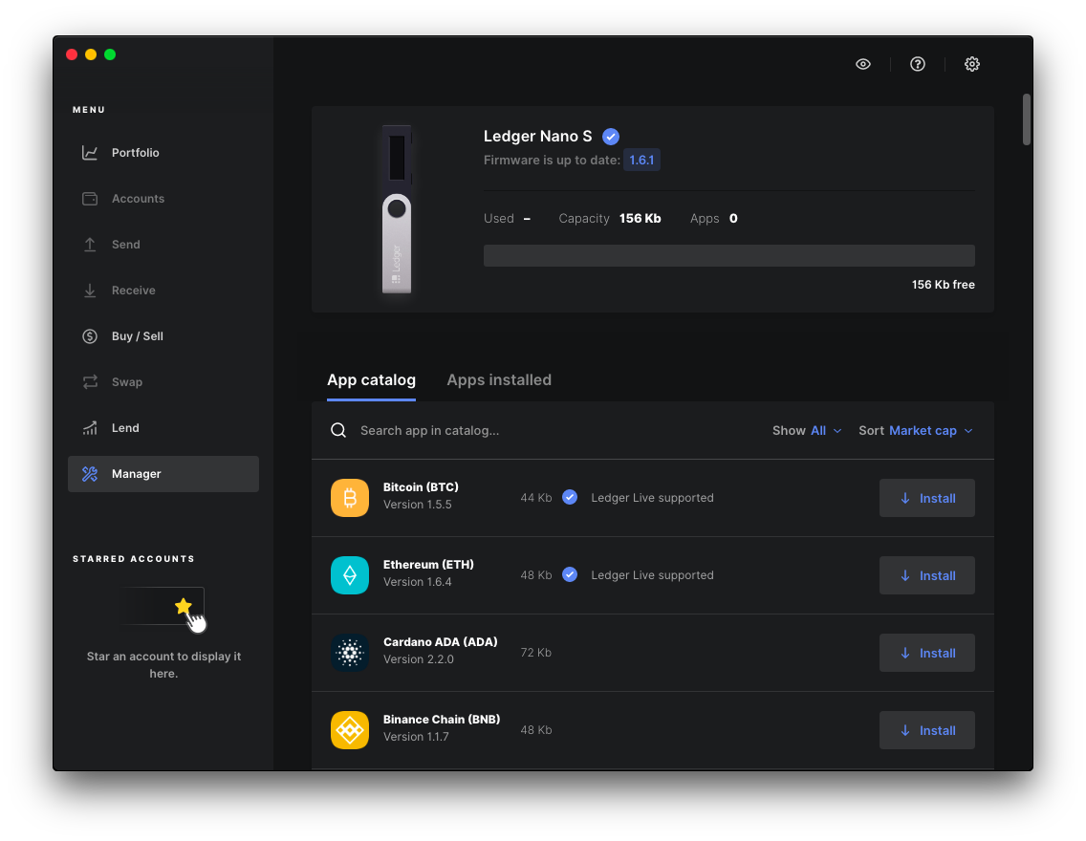
Task: Click the Buy / Sell dollar icon
Action: point(90,336)
